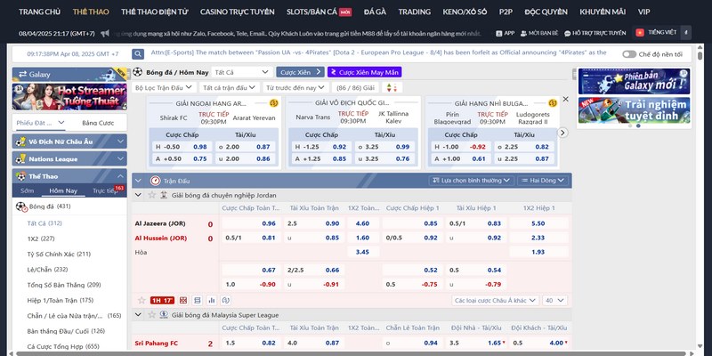
Task: Click the odds up/down arrows icon
Action: tap(392, 87)
